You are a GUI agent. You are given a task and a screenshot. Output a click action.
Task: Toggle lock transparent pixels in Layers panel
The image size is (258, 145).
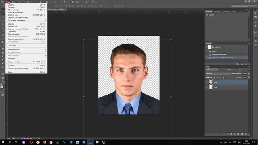click(x=214, y=77)
